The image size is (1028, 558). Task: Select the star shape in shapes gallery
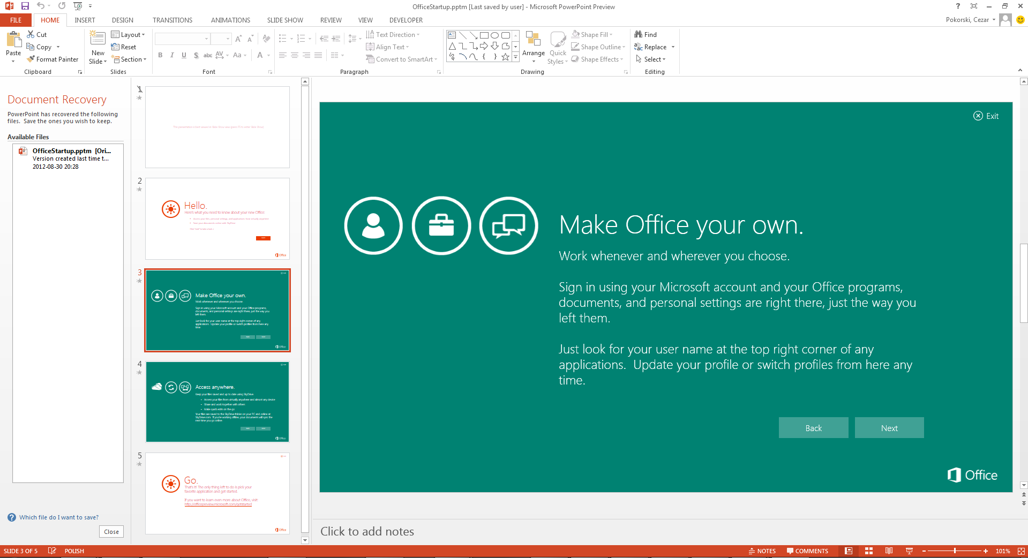(505, 57)
